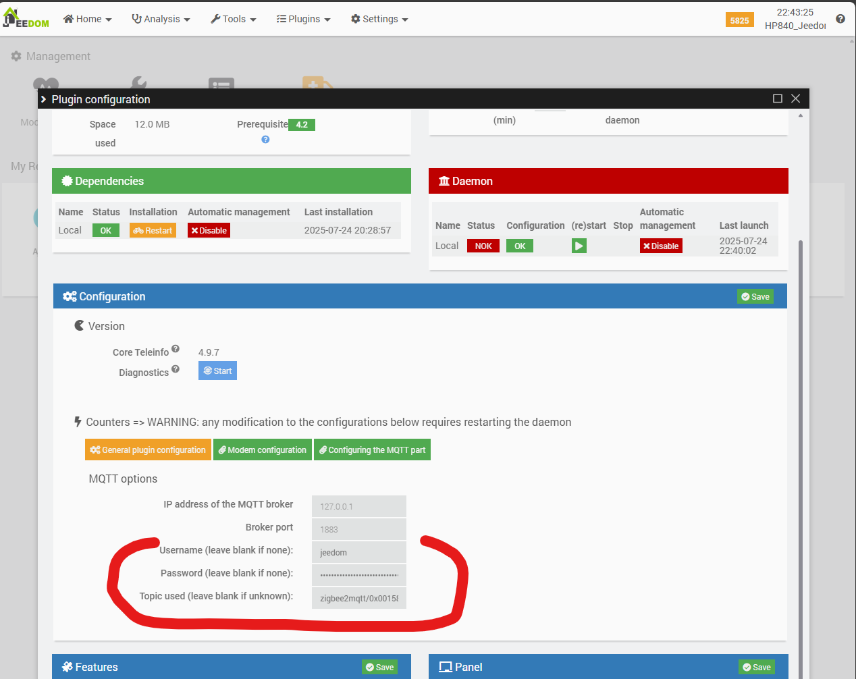Click help icon next to Core Teleinfo
The width and height of the screenshot is (856, 679).
176,349
